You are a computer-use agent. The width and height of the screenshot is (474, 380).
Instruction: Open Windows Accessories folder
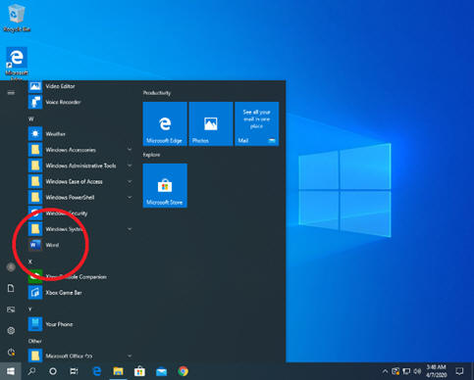pos(80,150)
